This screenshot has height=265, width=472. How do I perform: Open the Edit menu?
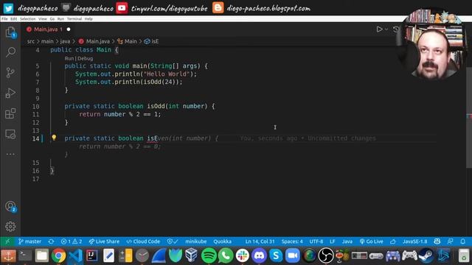[13, 18]
